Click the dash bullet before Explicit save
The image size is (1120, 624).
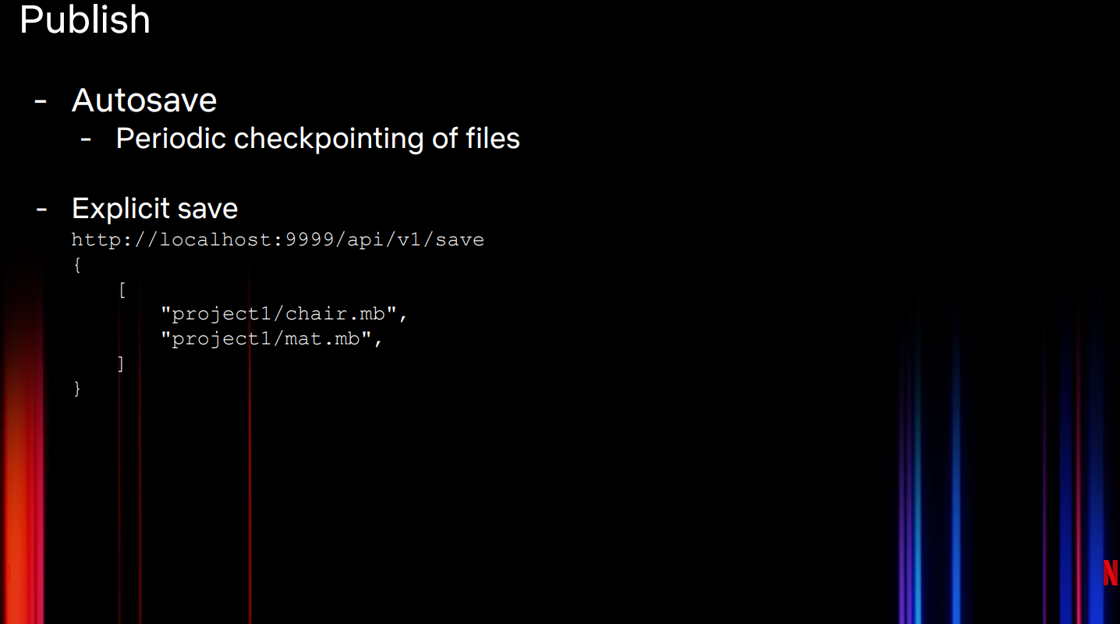pyautogui.click(x=41, y=209)
